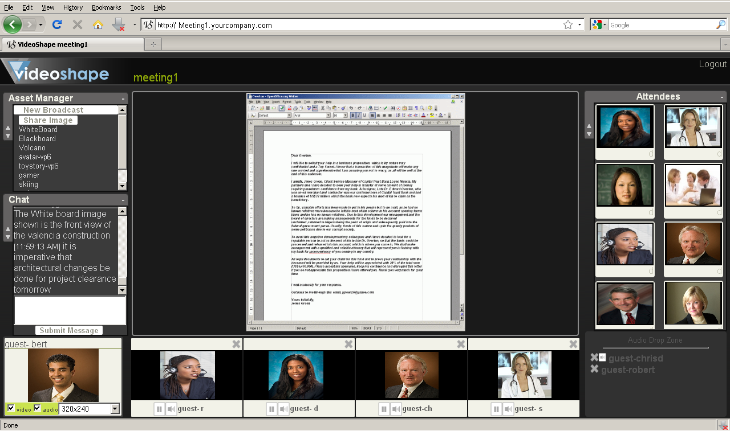The height and width of the screenshot is (431, 730).
Task: Mute the guest-d audio speaker icon
Action: click(x=283, y=409)
